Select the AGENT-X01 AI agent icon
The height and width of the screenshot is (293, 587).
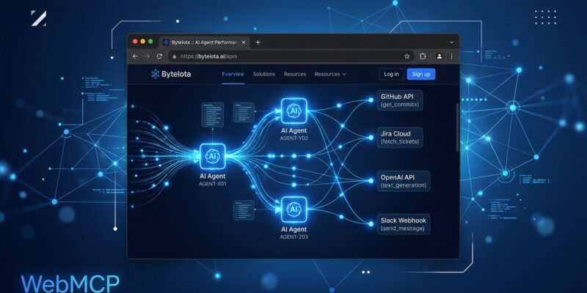point(213,156)
